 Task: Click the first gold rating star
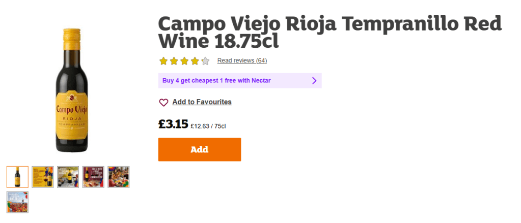(163, 61)
